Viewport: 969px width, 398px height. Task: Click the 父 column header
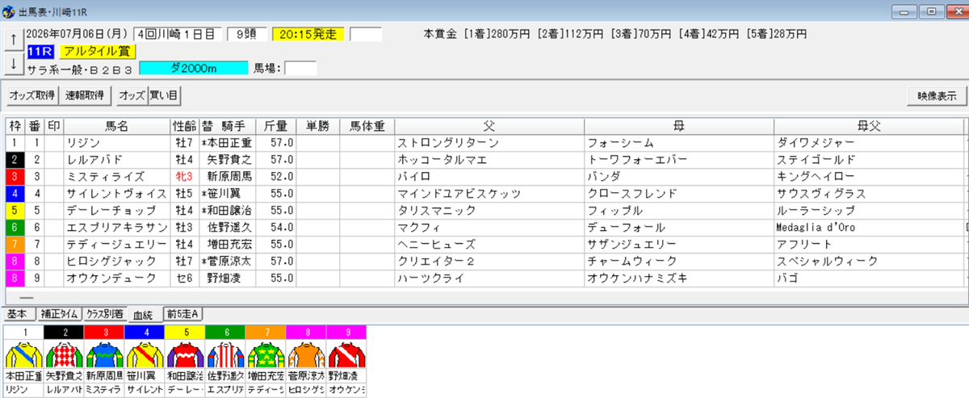click(489, 127)
